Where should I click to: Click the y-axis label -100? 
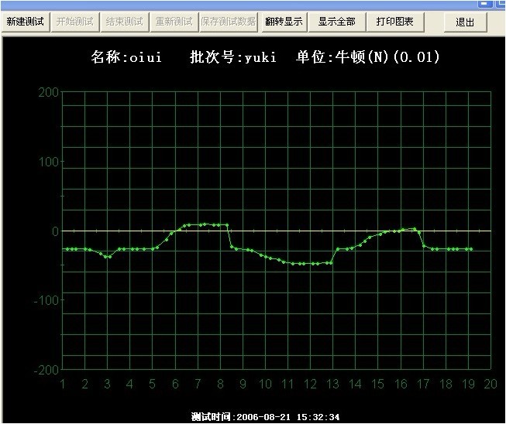46,301
